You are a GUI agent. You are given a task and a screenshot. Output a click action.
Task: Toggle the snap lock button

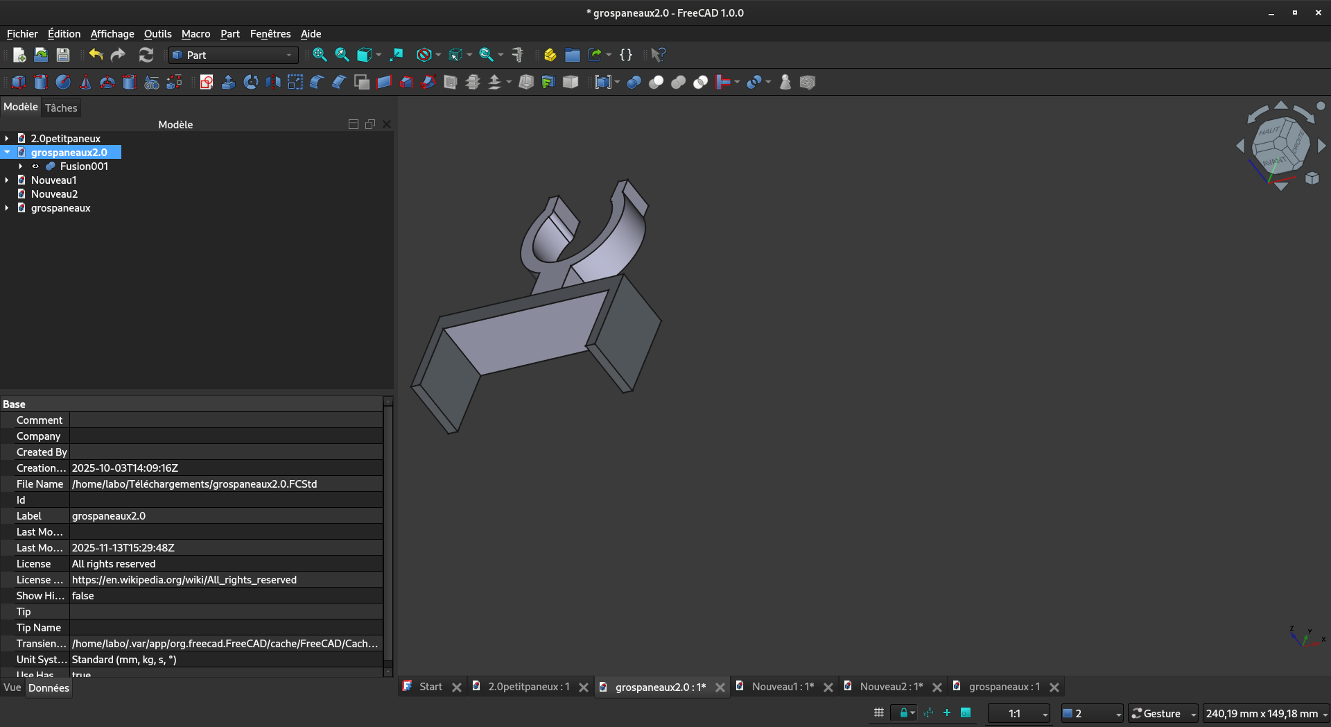(904, 713)
